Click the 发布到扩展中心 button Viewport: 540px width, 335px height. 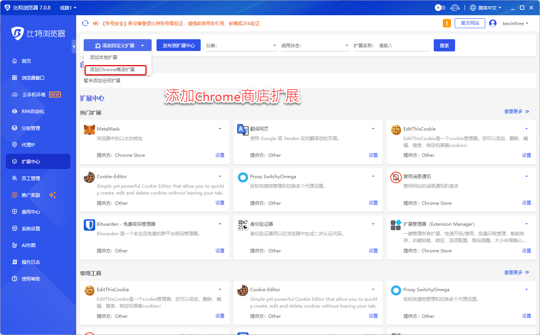point(179,45)
